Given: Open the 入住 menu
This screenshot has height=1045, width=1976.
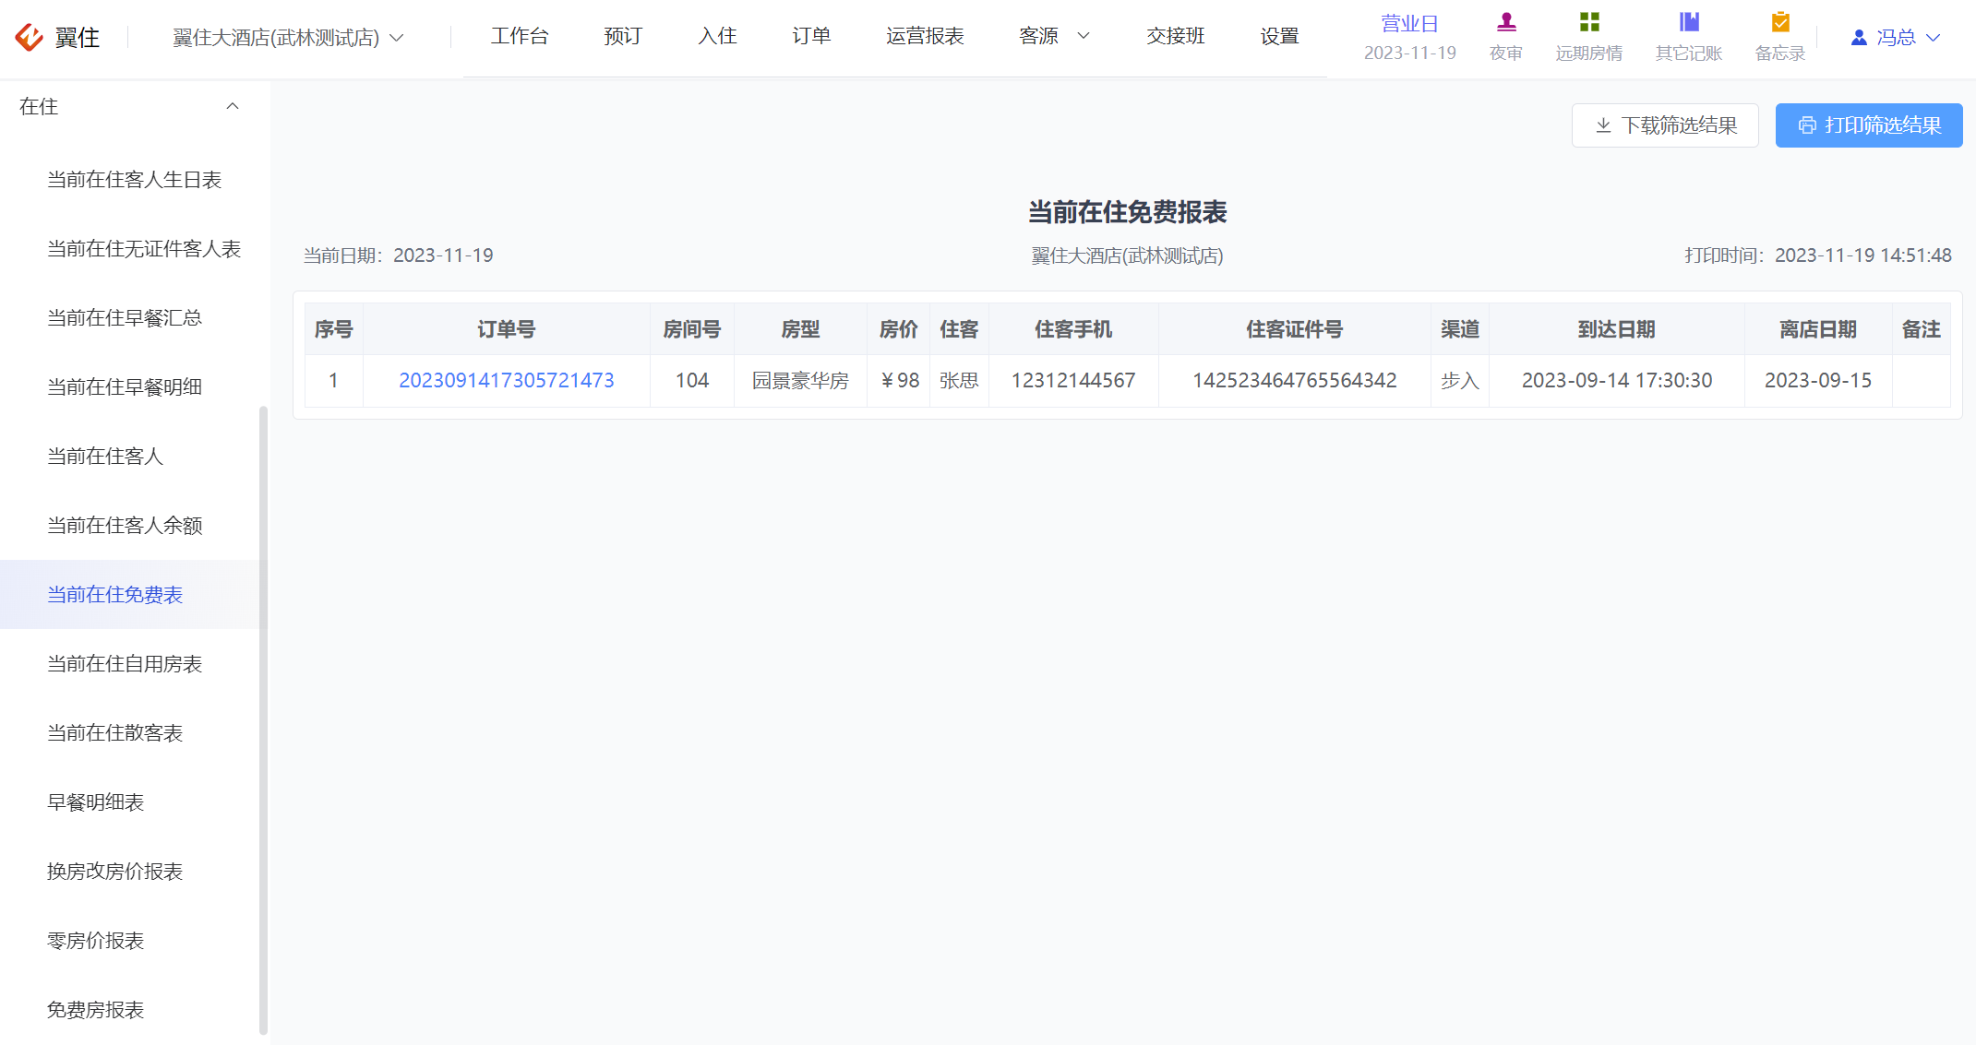Looking at the screenshot, I should [x=717, y=36].
